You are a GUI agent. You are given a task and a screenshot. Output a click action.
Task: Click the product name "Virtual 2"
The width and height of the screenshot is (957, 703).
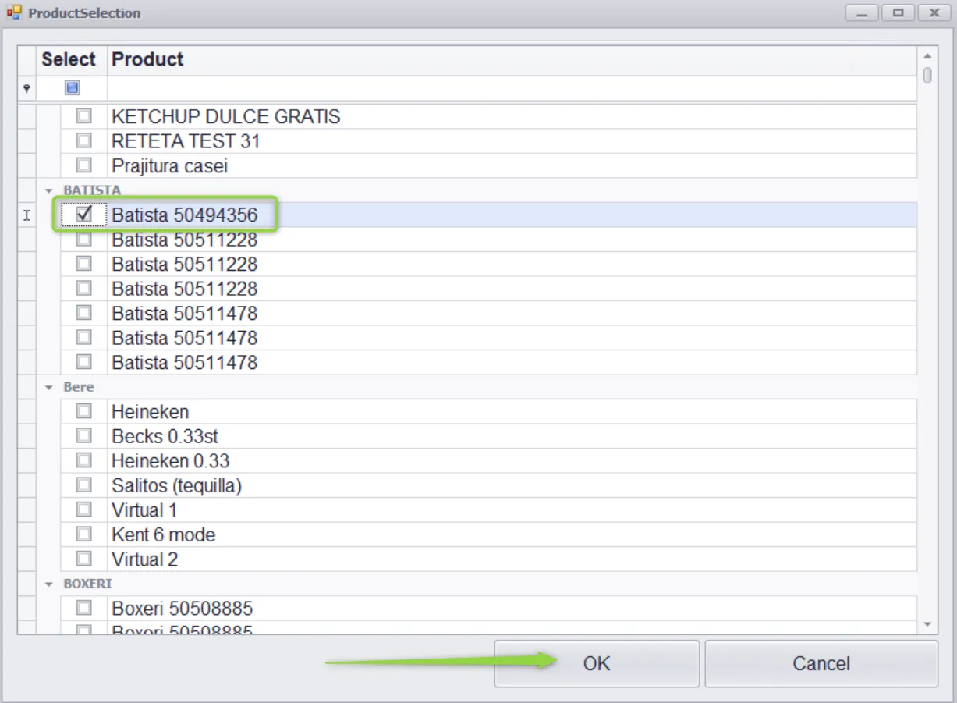(x=145, y=559)
